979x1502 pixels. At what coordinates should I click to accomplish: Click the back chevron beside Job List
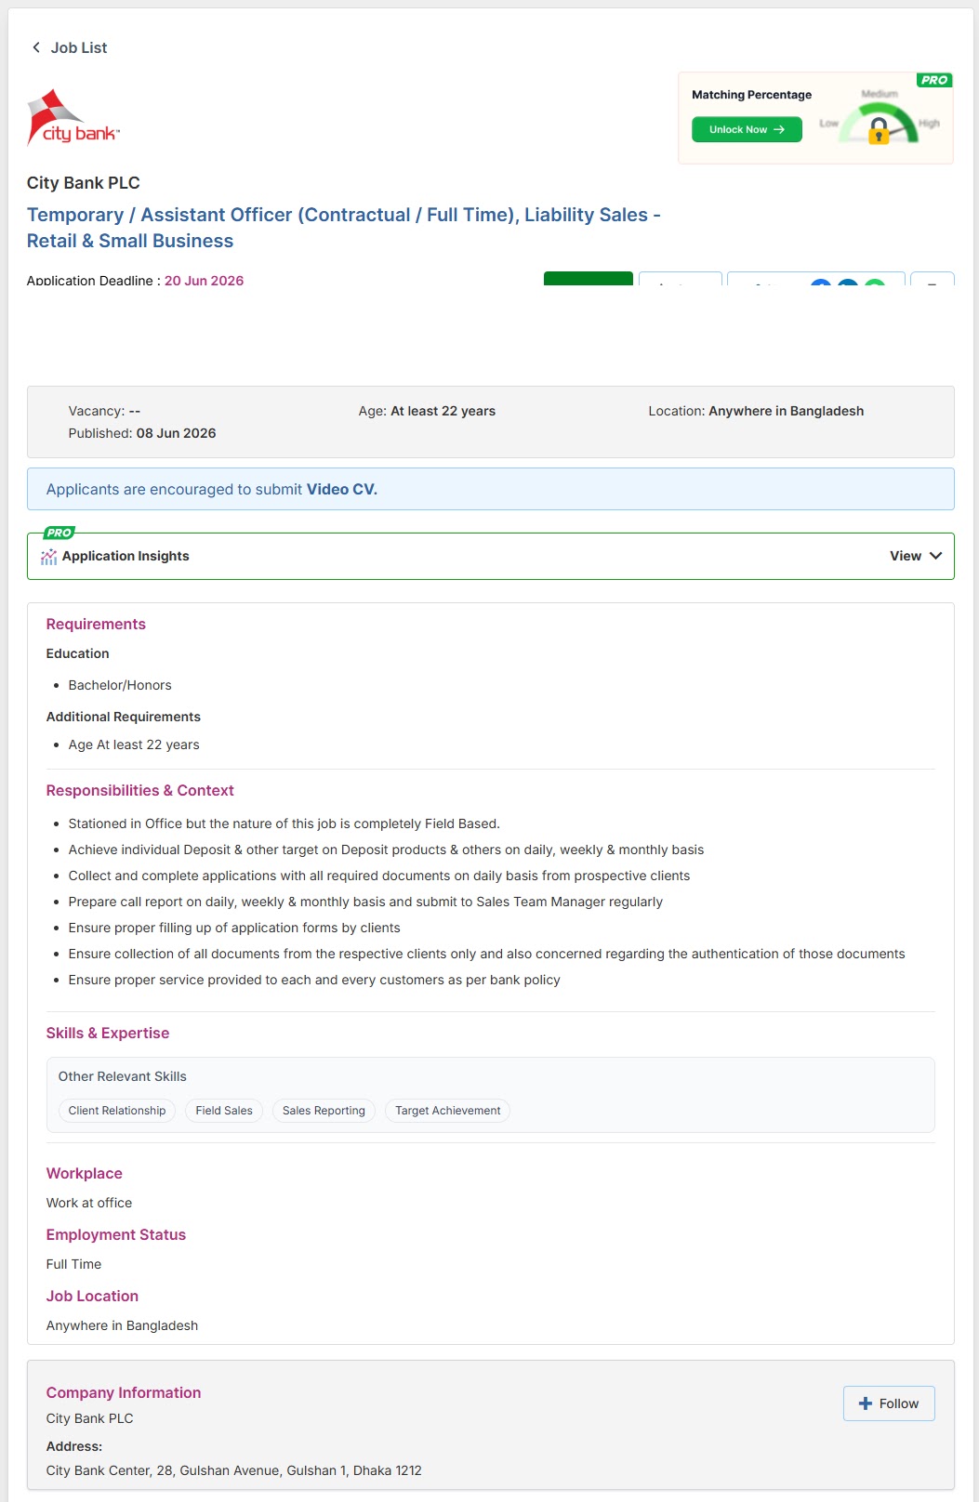(x=36, y=47)
